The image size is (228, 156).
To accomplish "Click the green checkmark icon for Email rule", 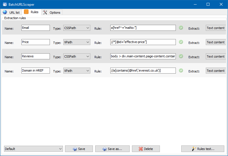I will [x=181, y=28].
